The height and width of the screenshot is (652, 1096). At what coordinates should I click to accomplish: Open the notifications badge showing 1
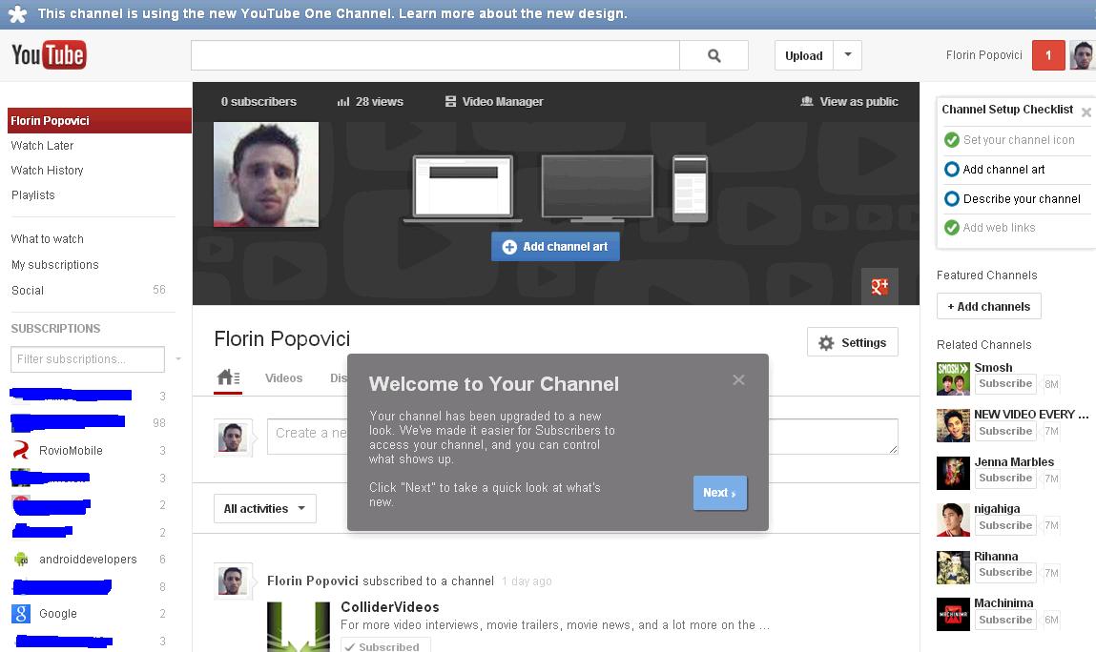[1047, 55]
